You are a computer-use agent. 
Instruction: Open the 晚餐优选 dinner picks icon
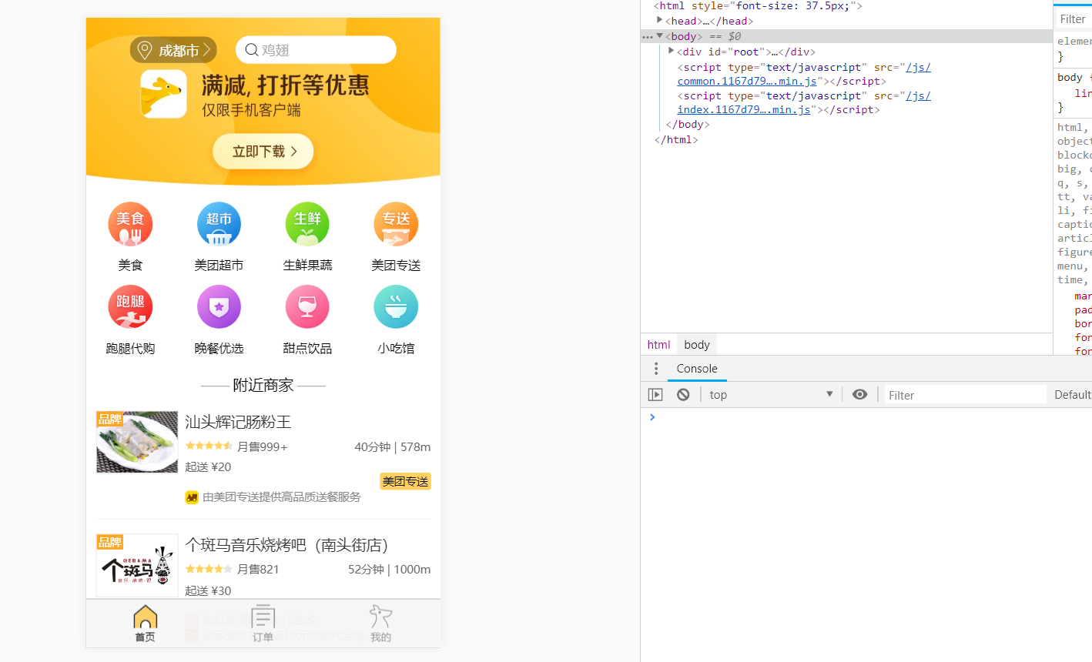(219, 307)
